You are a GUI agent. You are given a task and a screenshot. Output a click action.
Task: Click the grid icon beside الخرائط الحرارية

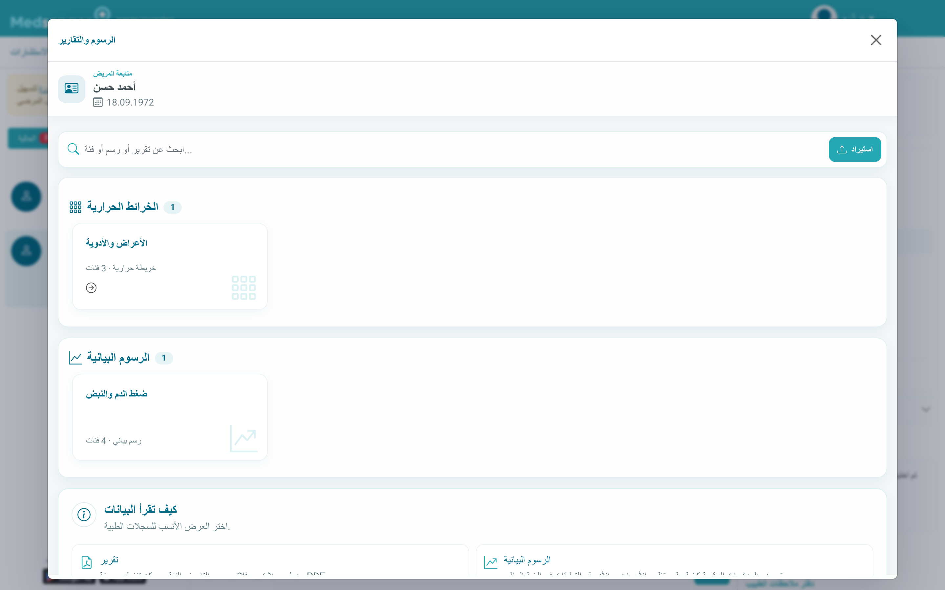tap(75, 207)
